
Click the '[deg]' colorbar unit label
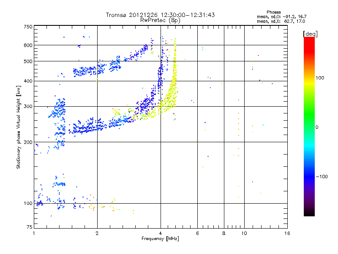point(310,34)
